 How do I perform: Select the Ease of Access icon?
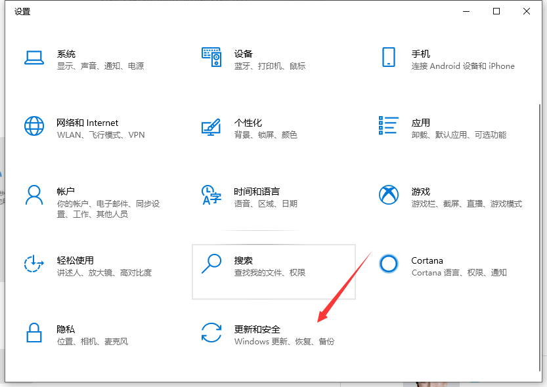tap(33, 264)
